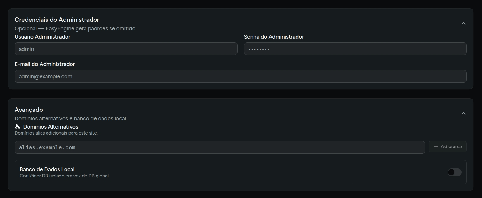
Task: Click the Senha do Administrador label
Action: (x=274, y=37)
